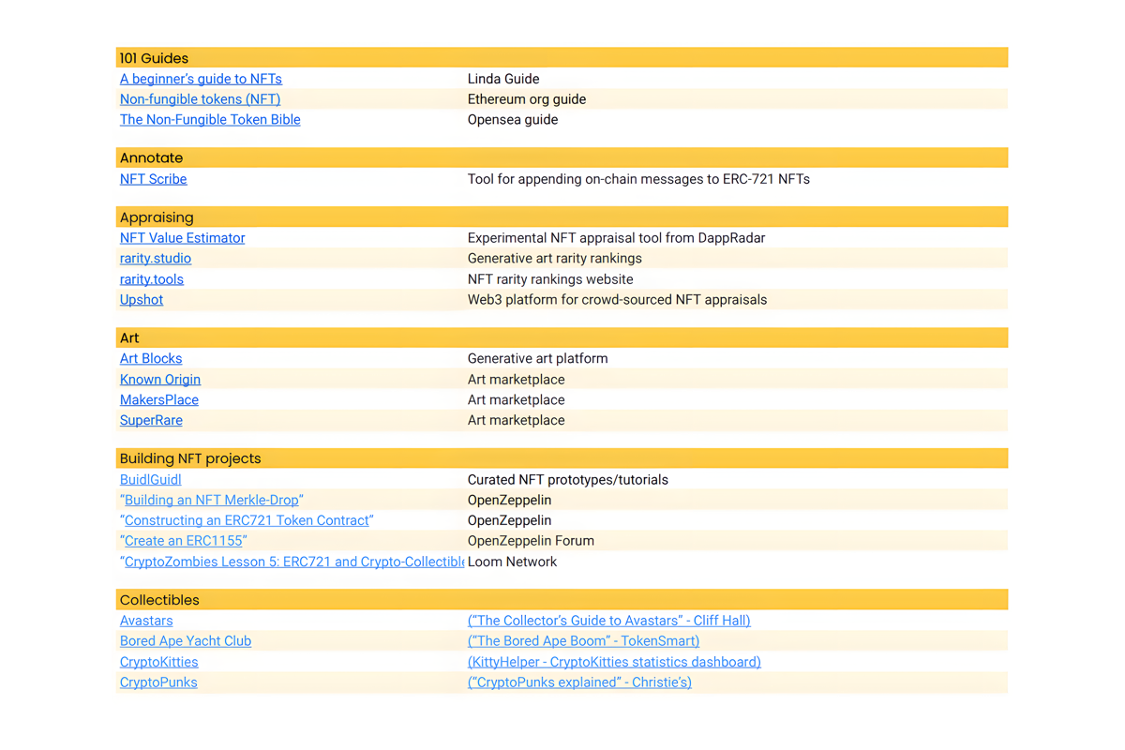Viewport: 1125px width, 750px height.
Task: Click the BuidlGuidl link
Action: coord(151,480)
